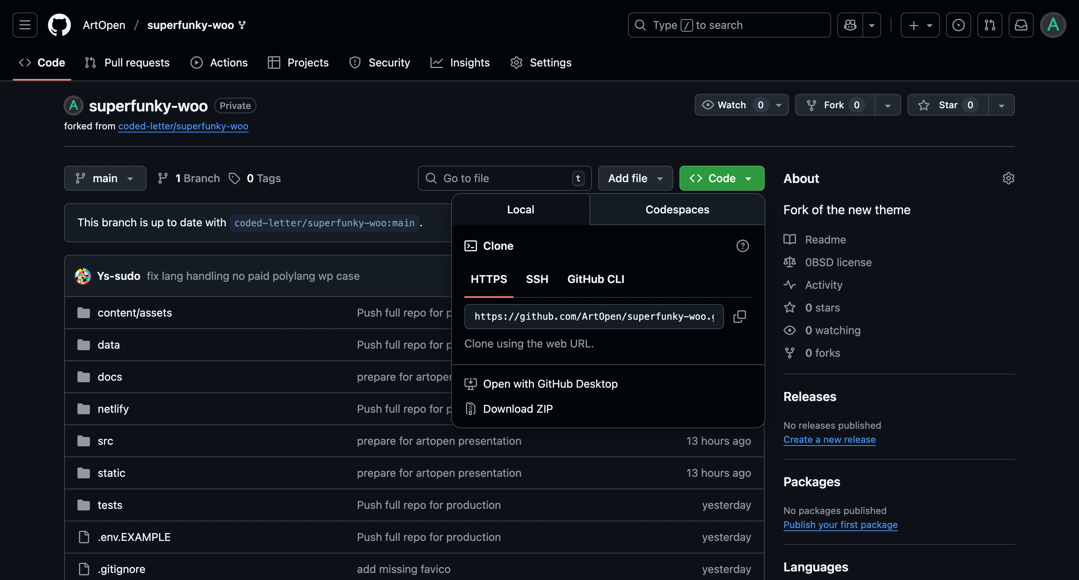Click the Clone help question mark icon
This screenshot has height=580, width=1079.
pyautogui.click(x=742, y=246)
